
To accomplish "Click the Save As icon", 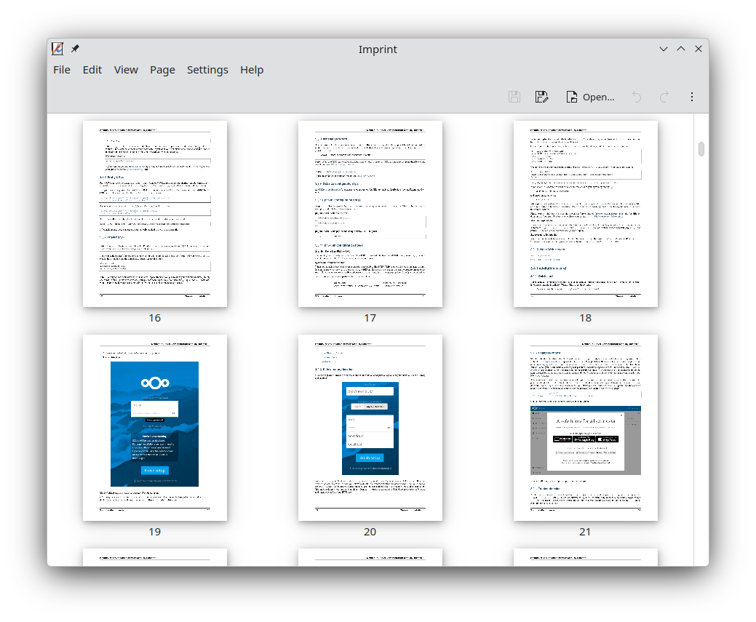I will (541, 97).
